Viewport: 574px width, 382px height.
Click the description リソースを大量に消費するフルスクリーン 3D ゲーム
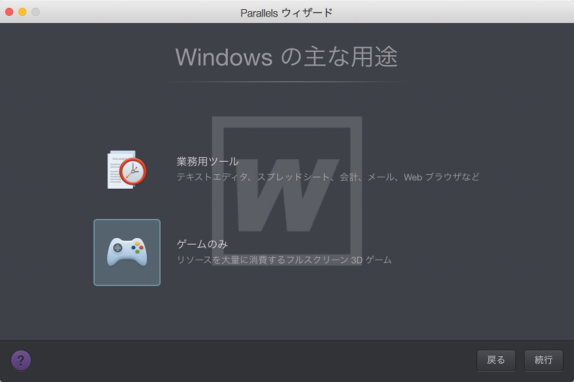pyautogui.click(x=284, y=260)
